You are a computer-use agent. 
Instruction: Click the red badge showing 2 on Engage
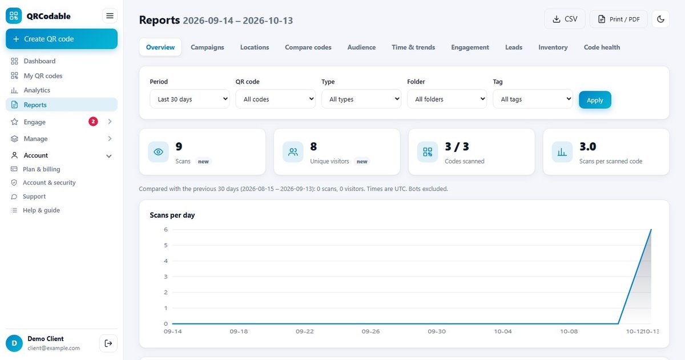coord(93,121)
